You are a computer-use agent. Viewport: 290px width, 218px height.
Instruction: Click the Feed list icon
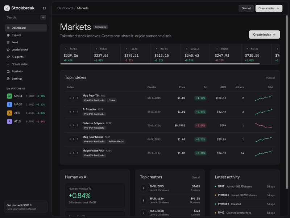tap(8, 43)
